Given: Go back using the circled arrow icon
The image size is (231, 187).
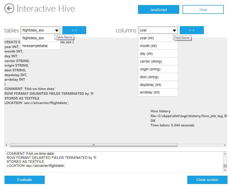Looking at the screenshot, I should 9,8.
